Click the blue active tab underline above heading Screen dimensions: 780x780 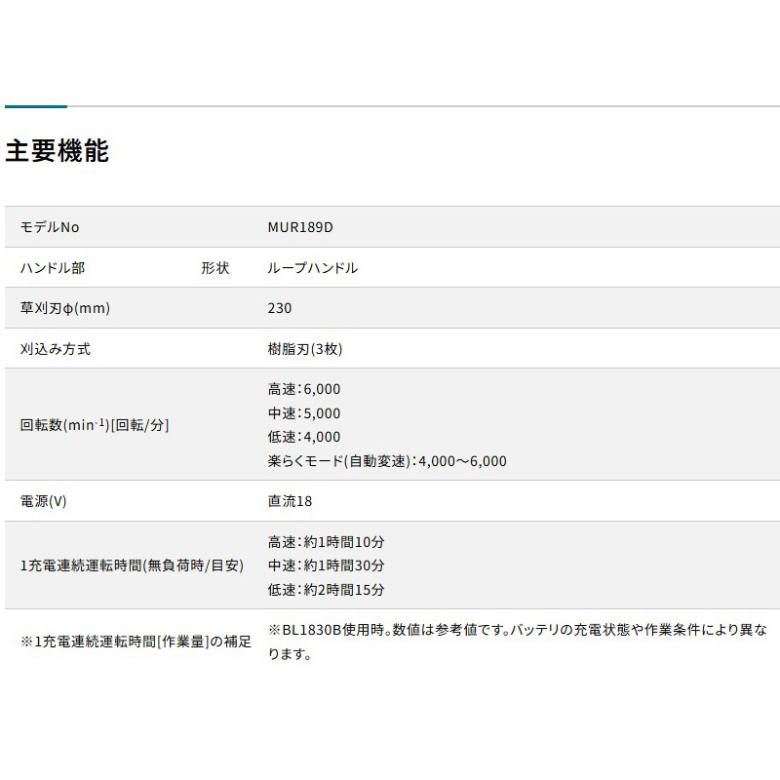click(36, 106)
